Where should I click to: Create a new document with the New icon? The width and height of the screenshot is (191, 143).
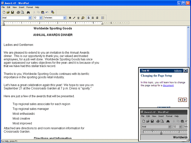click(x=4, y=12)
